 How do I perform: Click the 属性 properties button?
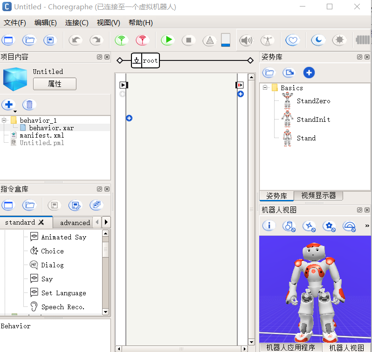(x=55, y=84)
